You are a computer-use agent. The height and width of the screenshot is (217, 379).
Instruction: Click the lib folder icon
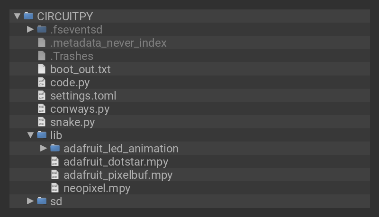(42, 135)
